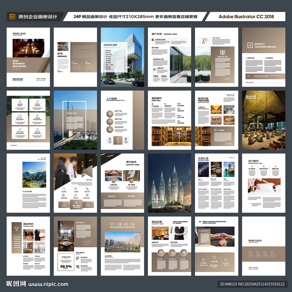This screenshot has width=292, height=292.
Task: Click the map icon on 访客记录 card
Action: tap(37, 129)
